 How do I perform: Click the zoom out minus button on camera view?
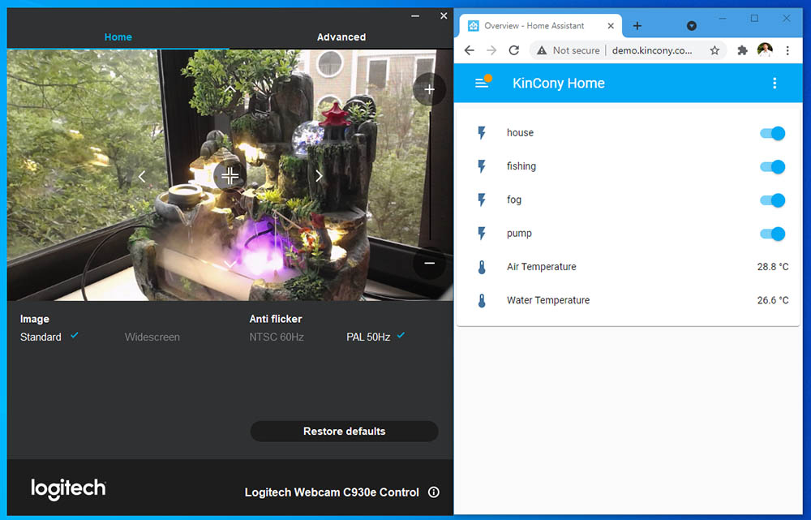coord(429,264)
